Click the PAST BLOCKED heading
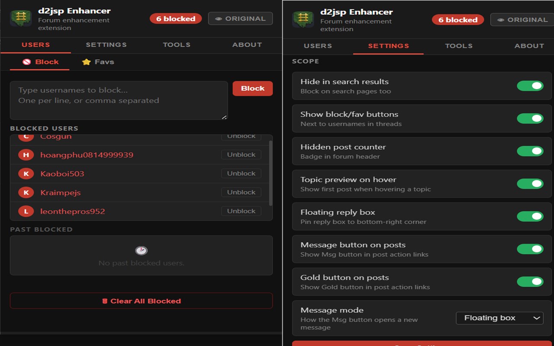The height and width of the screenshot is (346, 554). pos(41,230)
